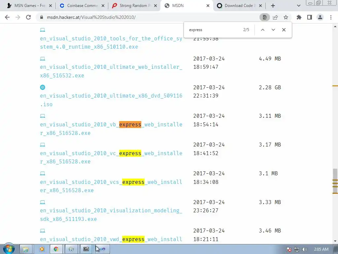Image resolution: width=338 pixels, height=254 pixels.
Task: Close the Download Code tab
Action: coord(260,6)
